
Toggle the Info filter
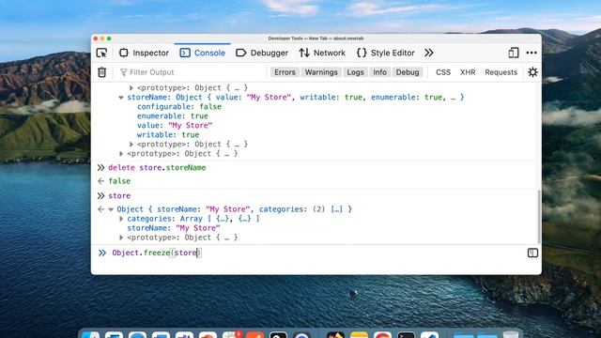pyautogui.click(x=379, y=72)
